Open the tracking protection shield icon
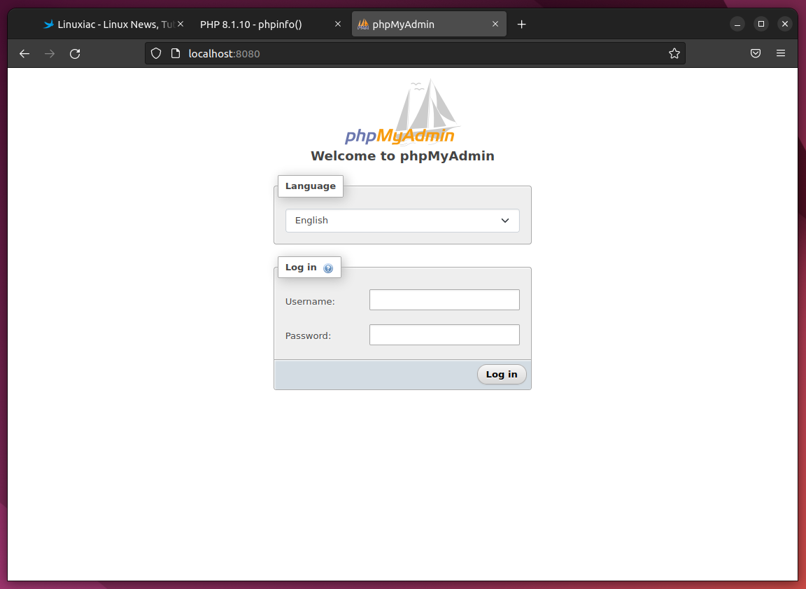Image resolution: width=806 pixels, height=589 pixels. pyautogui.click(x=156, y=53)
